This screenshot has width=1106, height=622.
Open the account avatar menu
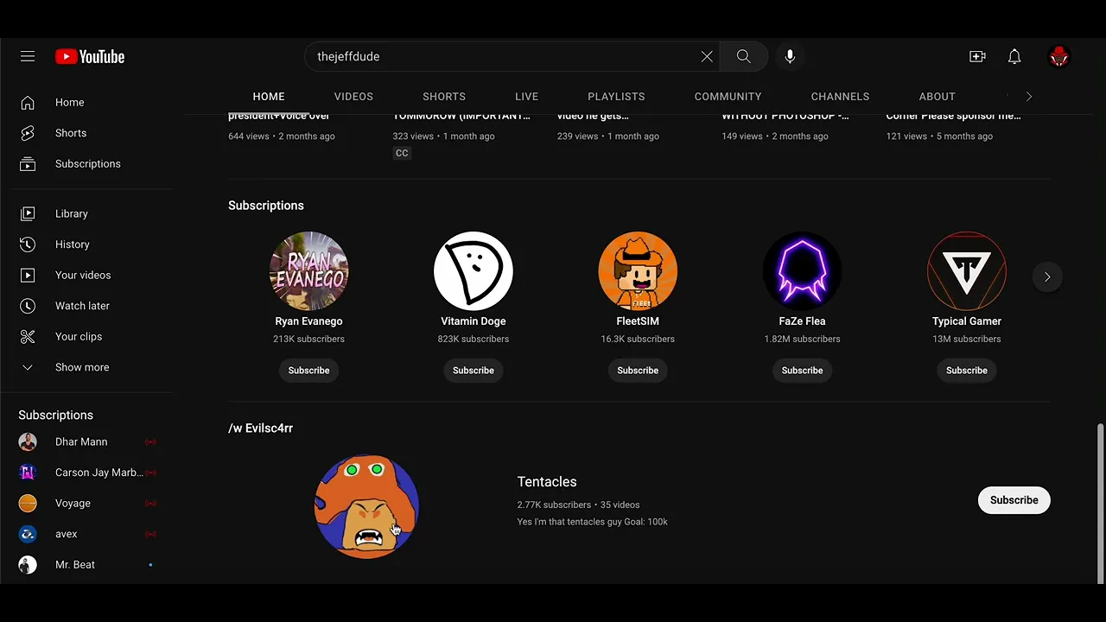[1058, 56]
